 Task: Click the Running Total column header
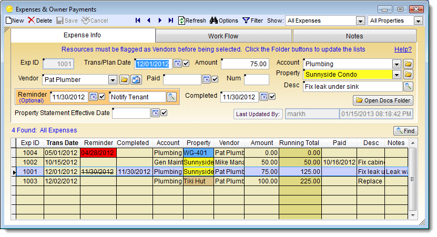point(300,143)
